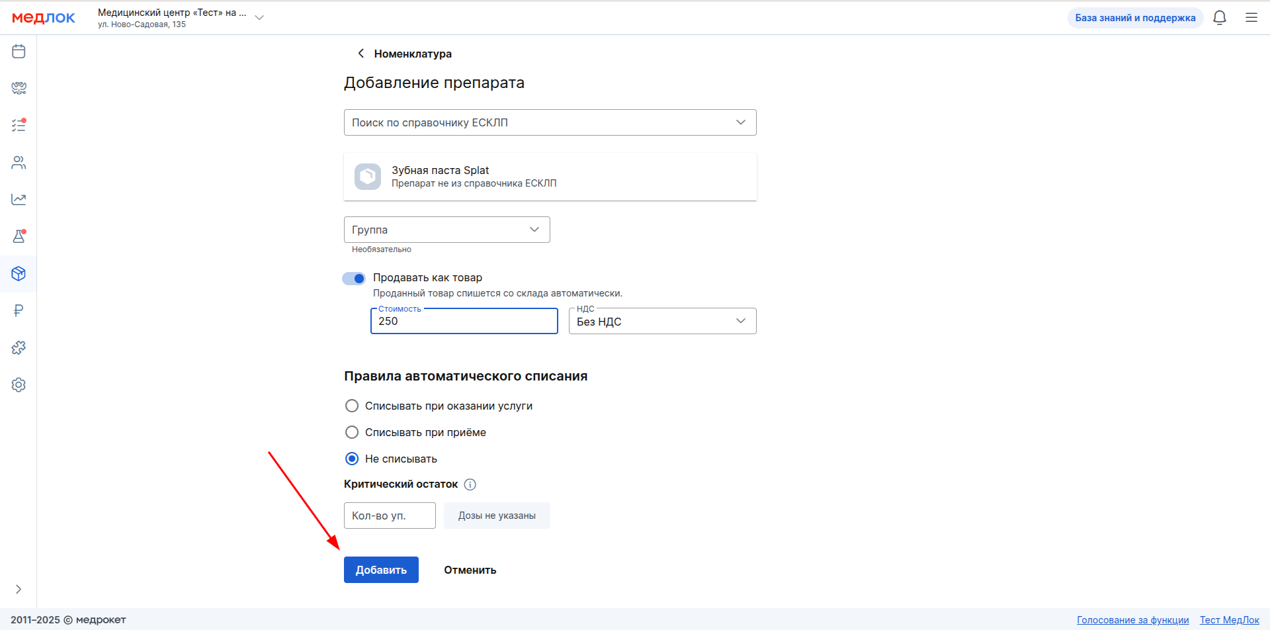The image size is (1270, 630).
Task: Select Списывать при оказании услуги
Action: pos(352,406)
